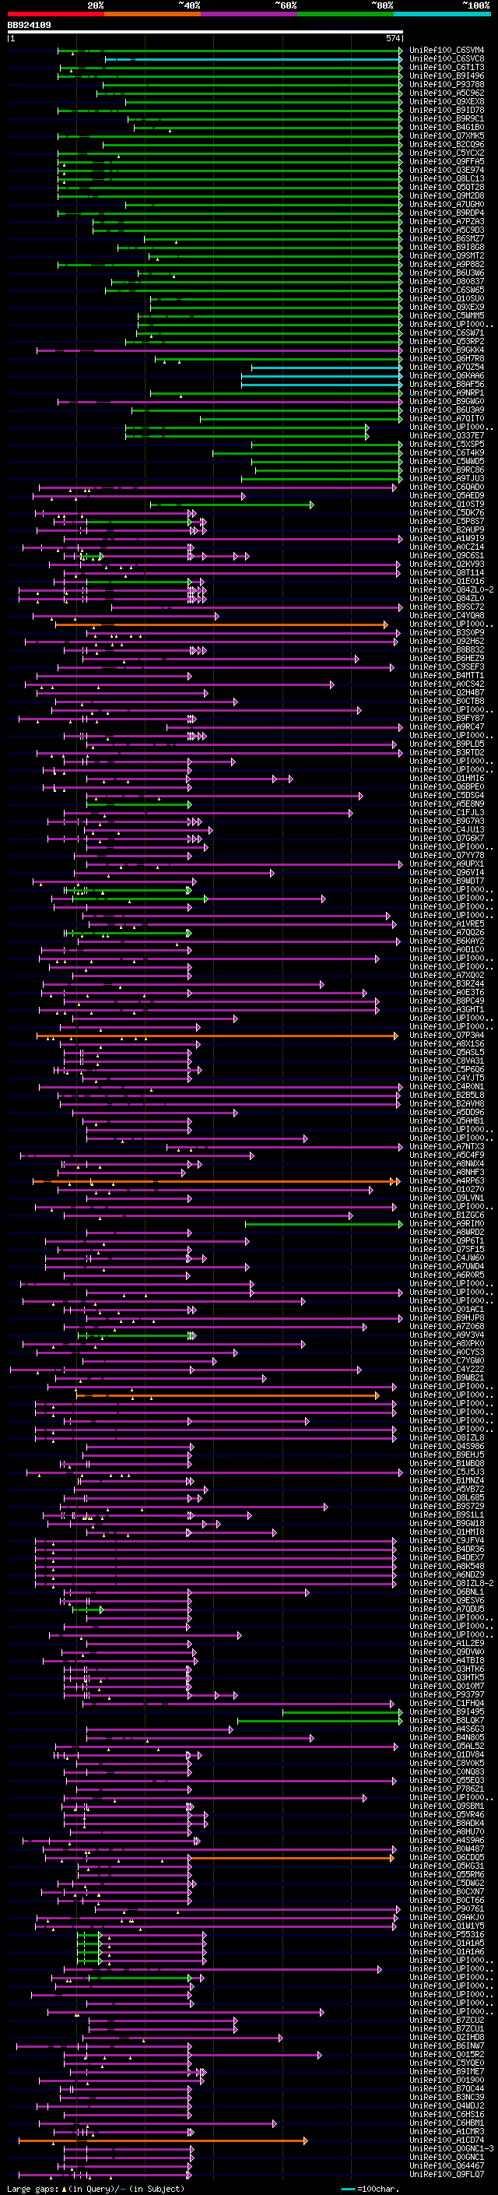Select the UniRef100_B8AF56 label
498x2195 pixels.
[x=447, y=385]
